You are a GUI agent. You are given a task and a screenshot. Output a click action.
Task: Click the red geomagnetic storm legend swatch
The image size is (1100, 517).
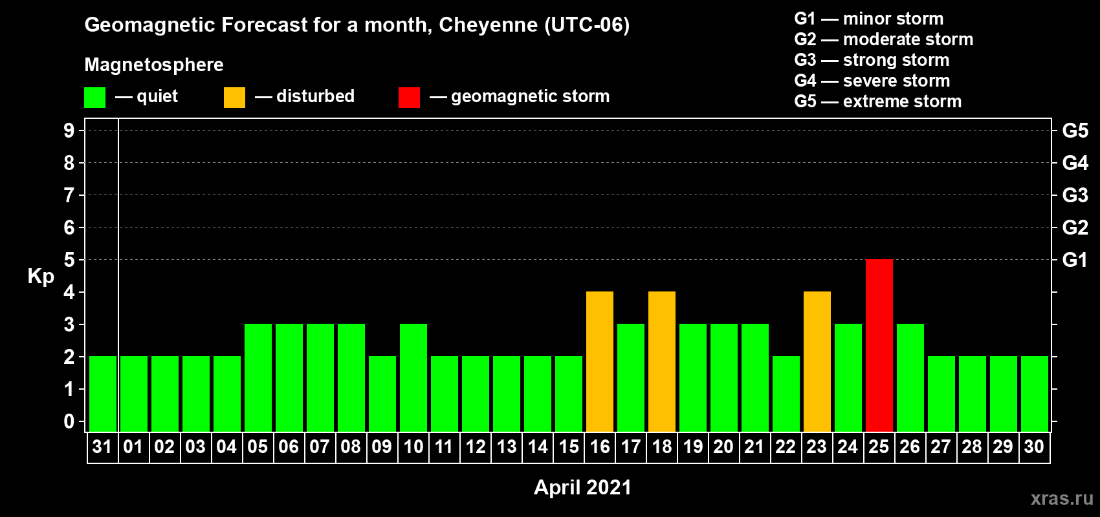(409, 98)
